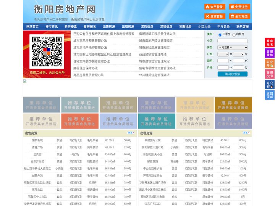Open 联系客服 navigation item
The height and width of the screenshot is (206, 275).
[243, 27]
